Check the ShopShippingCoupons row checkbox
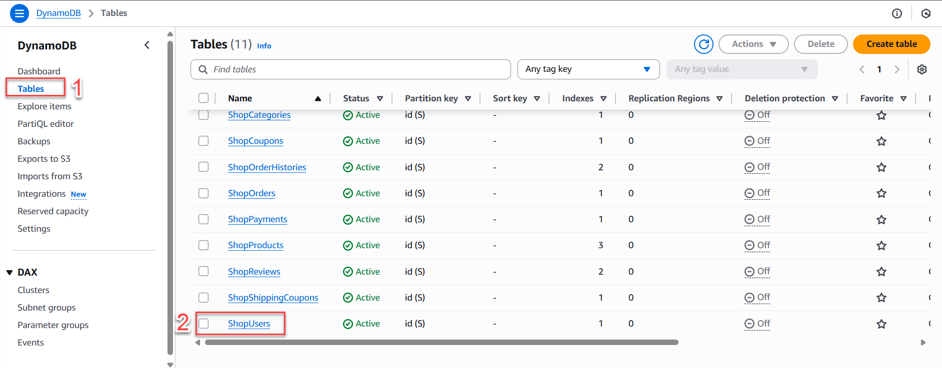The image size is (942, 368). click(203, 298)
